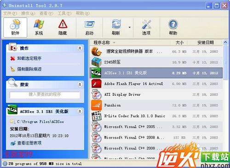
Task: Click the 66.3 MB size cell
Action: (179, 52)
